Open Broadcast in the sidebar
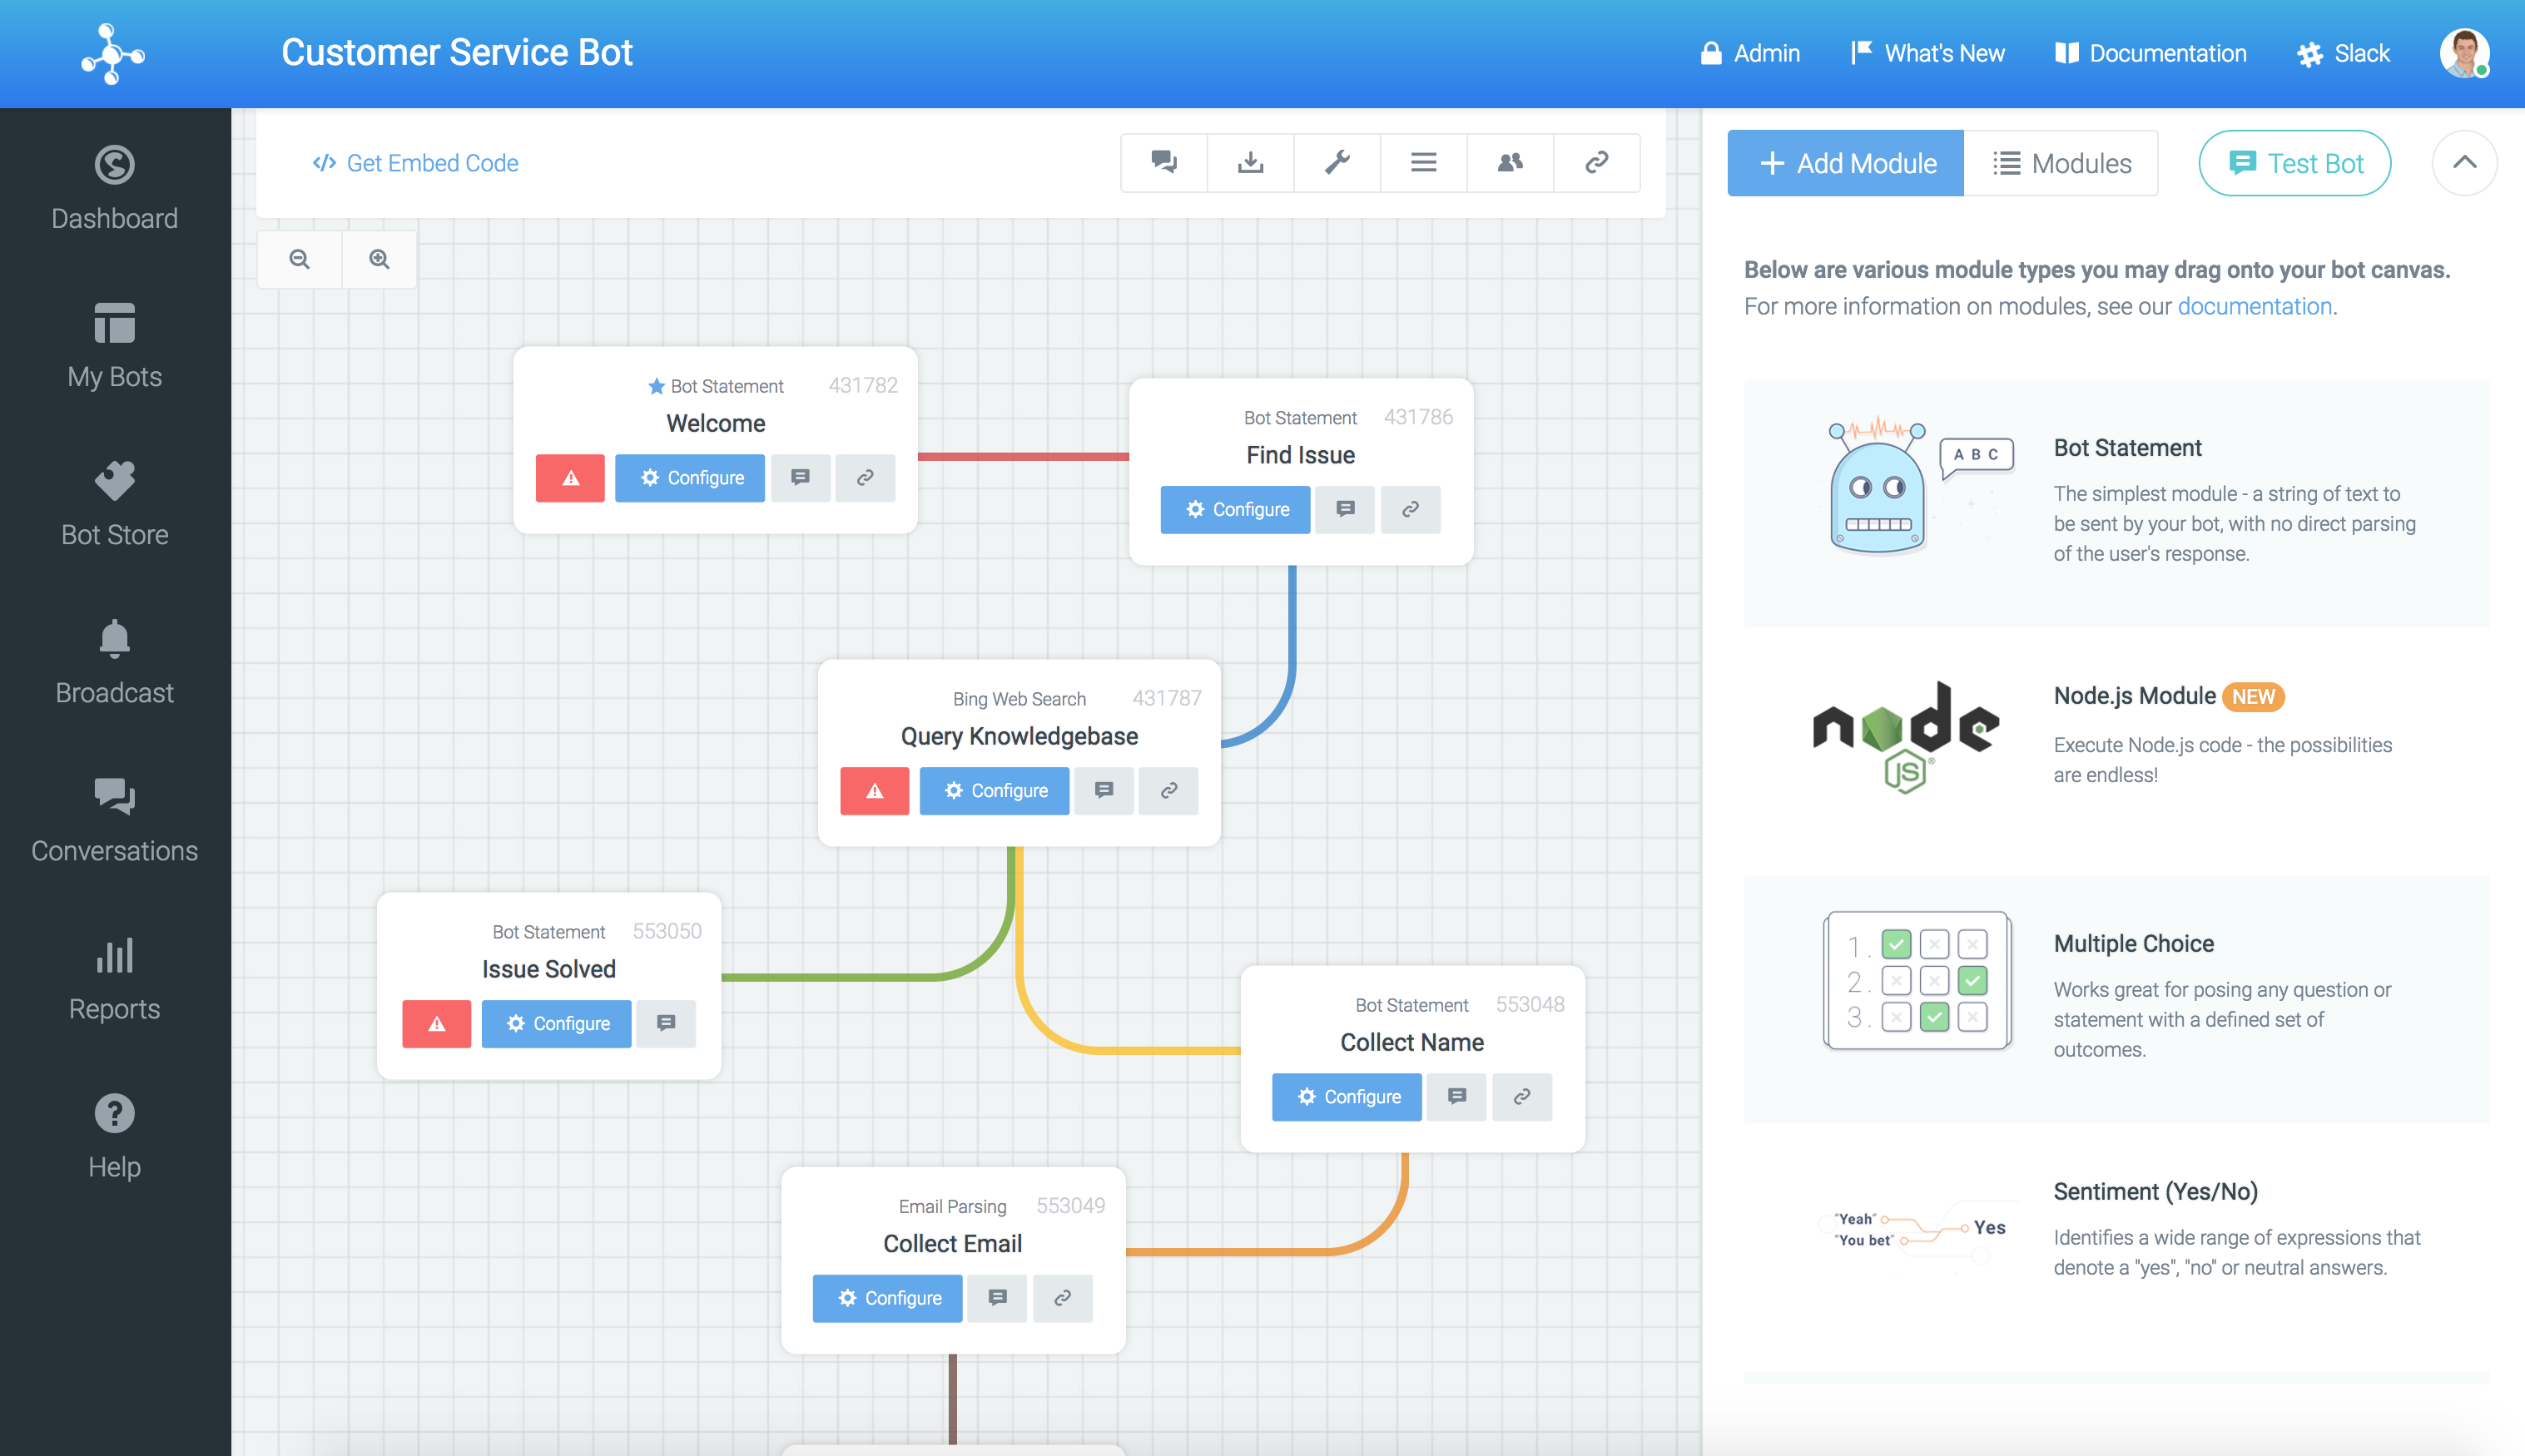Image resolution: width=2525 pixels, height=1456 pixels. [x=115, y=662]
